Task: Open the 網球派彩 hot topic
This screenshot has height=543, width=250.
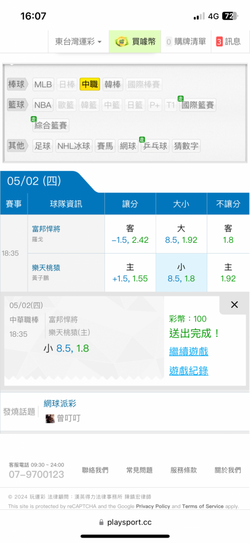Action: pos(60,403)
